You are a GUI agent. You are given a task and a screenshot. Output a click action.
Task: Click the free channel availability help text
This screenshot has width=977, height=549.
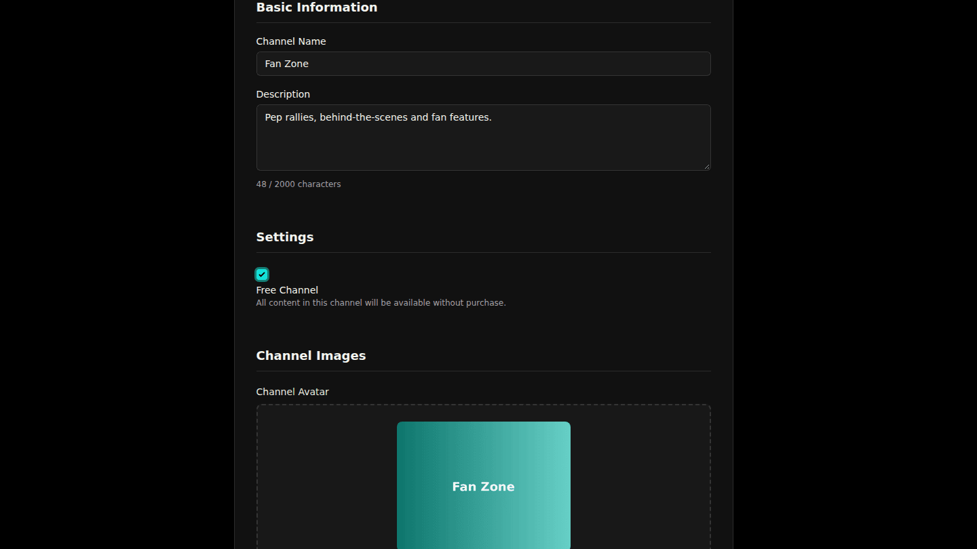click(x=381, y=303)
